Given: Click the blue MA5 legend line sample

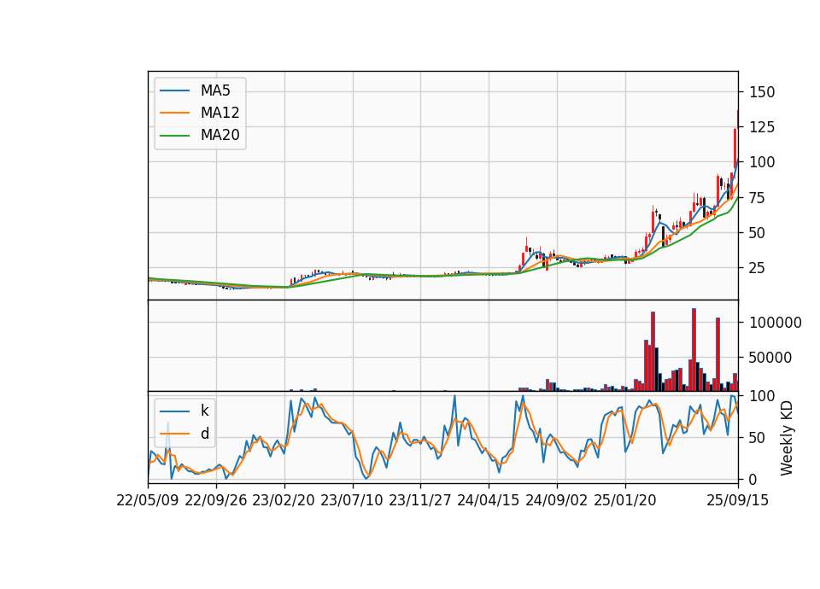Looking at the screenshot, I should pos(174,90).
